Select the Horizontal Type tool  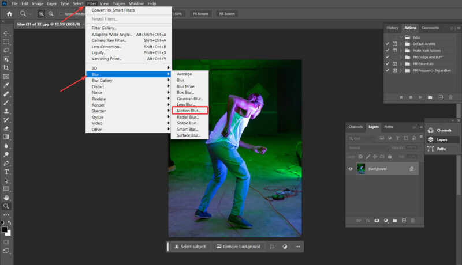(x=6, y=172)
